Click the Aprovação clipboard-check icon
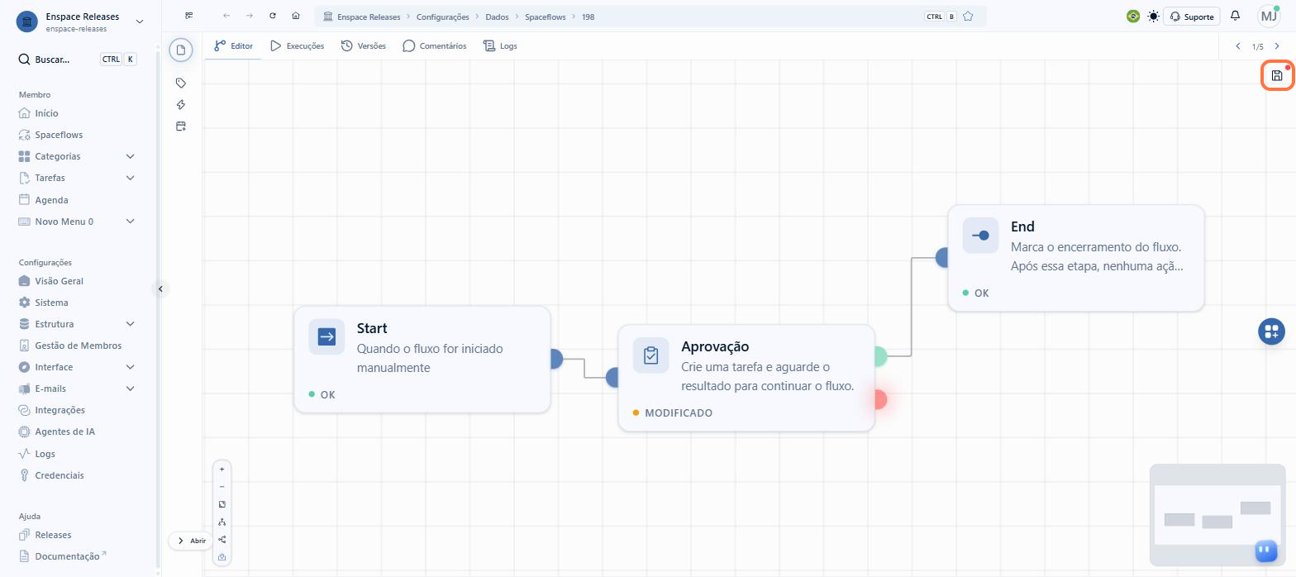This screenshot has height=577, width=1296. click(651, 355)
